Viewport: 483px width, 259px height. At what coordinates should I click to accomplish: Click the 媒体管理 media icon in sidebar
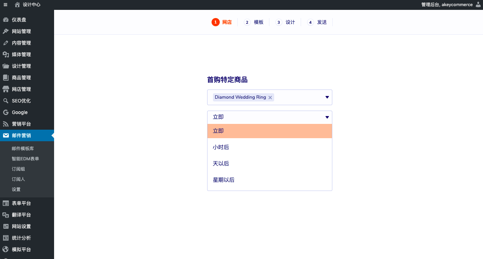tap(6, 54)
